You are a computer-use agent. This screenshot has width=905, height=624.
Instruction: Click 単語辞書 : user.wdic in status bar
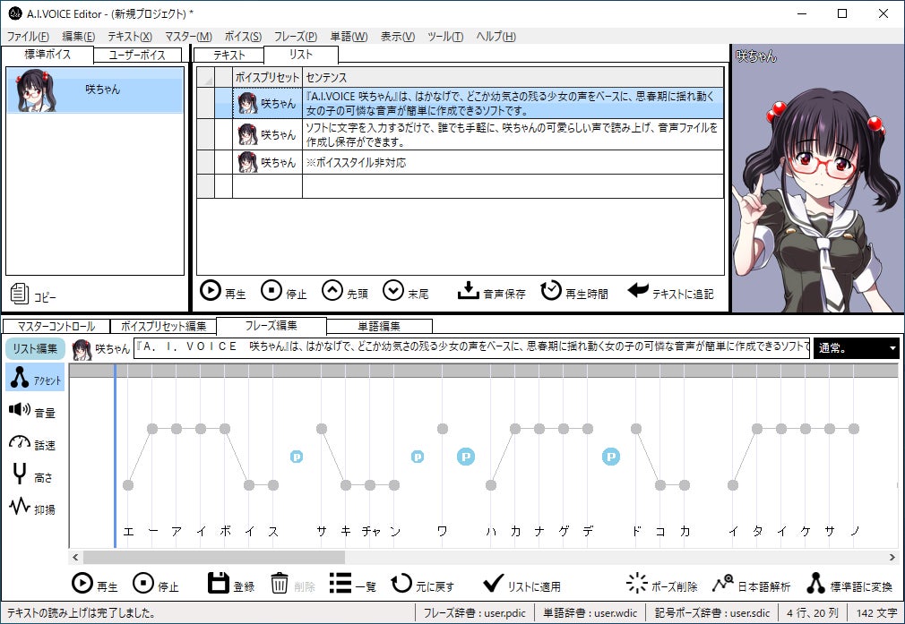[590, 612]
